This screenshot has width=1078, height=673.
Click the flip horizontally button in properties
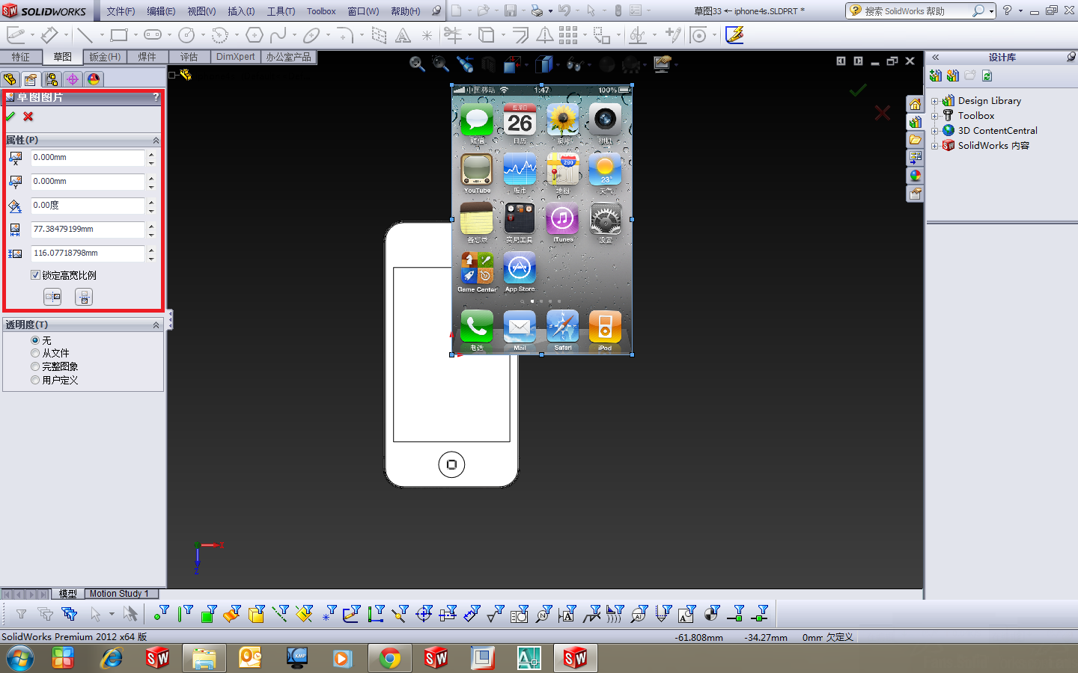[52, 297]
